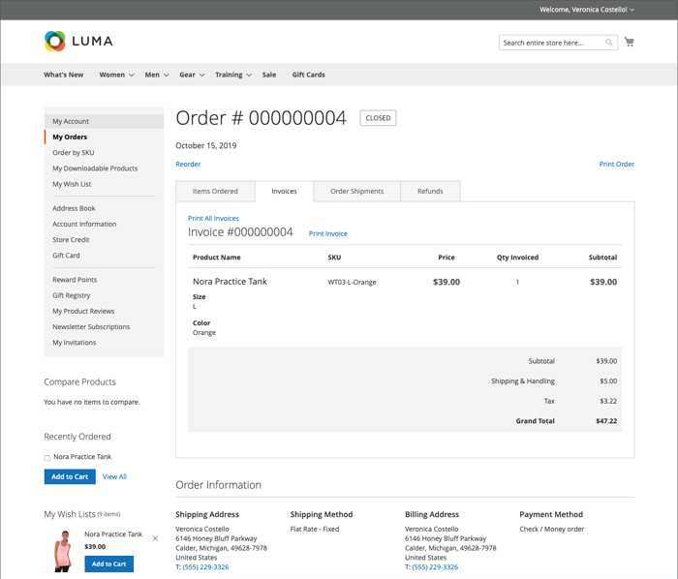Click the Flat Rate - Fixed shipping method
This screenshot has width=678, height=579.
coord(315,529)
